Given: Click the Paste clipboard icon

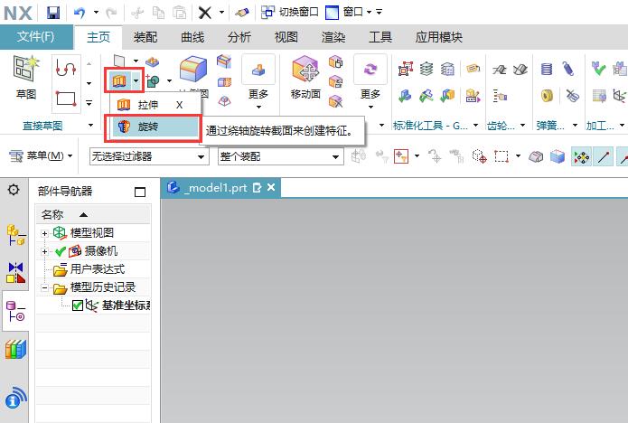Looking at the screenshot, I should (179, 13).
